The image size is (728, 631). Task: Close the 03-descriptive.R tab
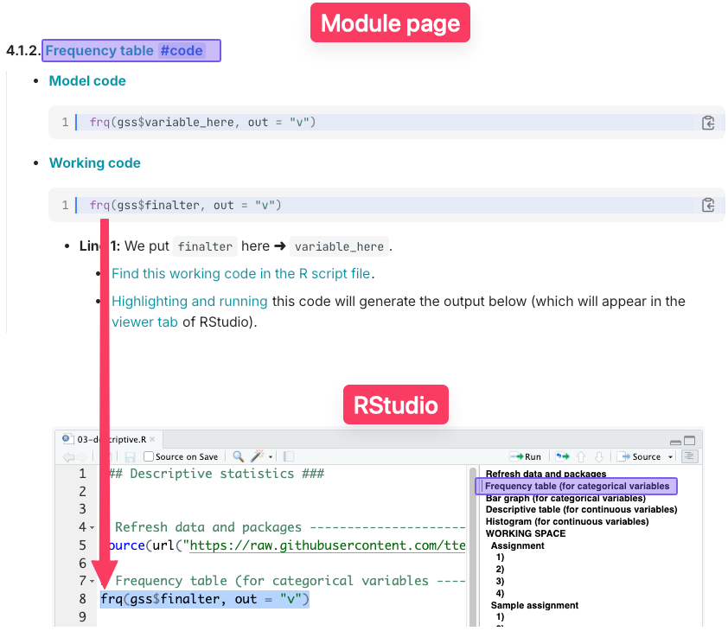coord(152,439)
